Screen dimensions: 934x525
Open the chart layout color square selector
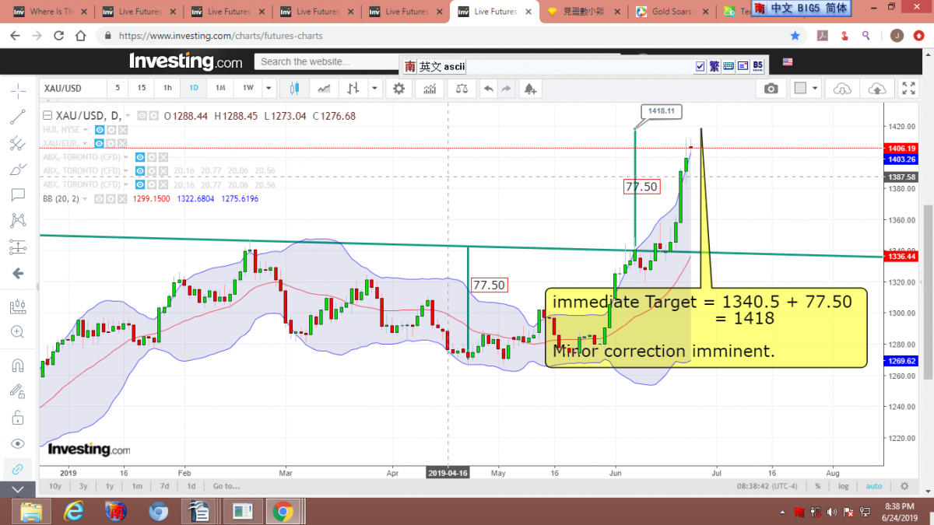point(799,89)
